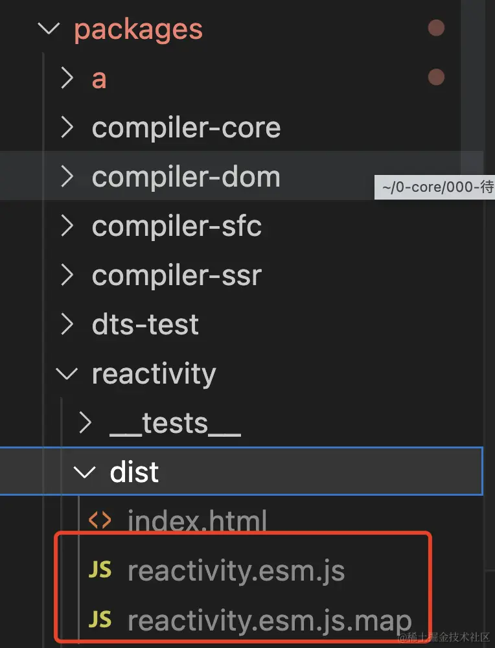
Task: Select the compiler-dom folder entry
Action: coord(186,176)
